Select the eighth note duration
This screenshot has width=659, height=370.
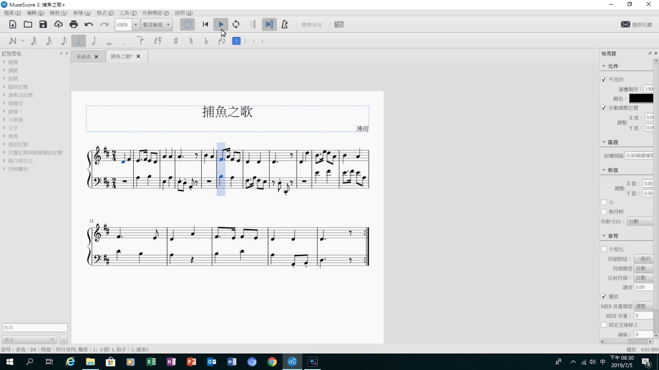point(64,41)
